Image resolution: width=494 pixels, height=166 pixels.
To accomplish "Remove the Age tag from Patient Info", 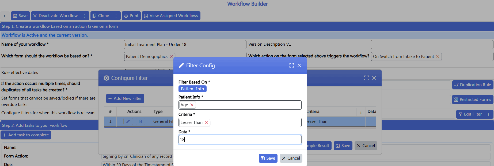I will coord(192,105).
